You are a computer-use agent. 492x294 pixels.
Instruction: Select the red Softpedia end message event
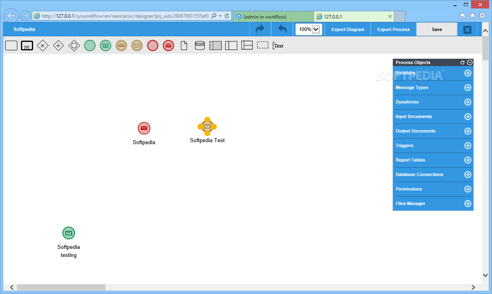pos(144,128)
